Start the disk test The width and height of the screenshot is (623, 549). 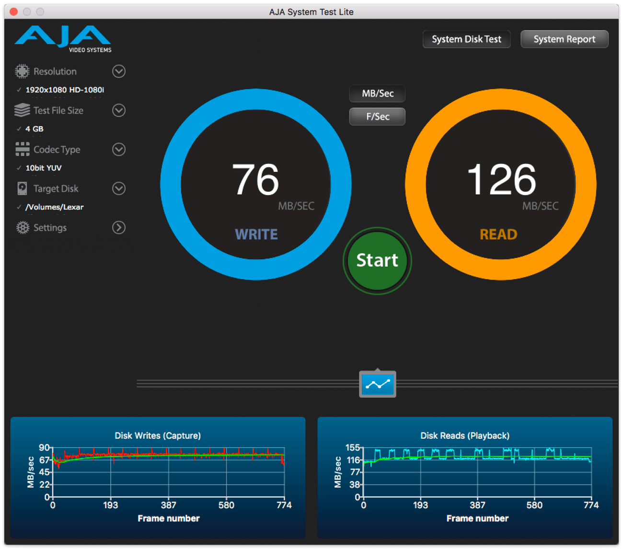(377, 260)
